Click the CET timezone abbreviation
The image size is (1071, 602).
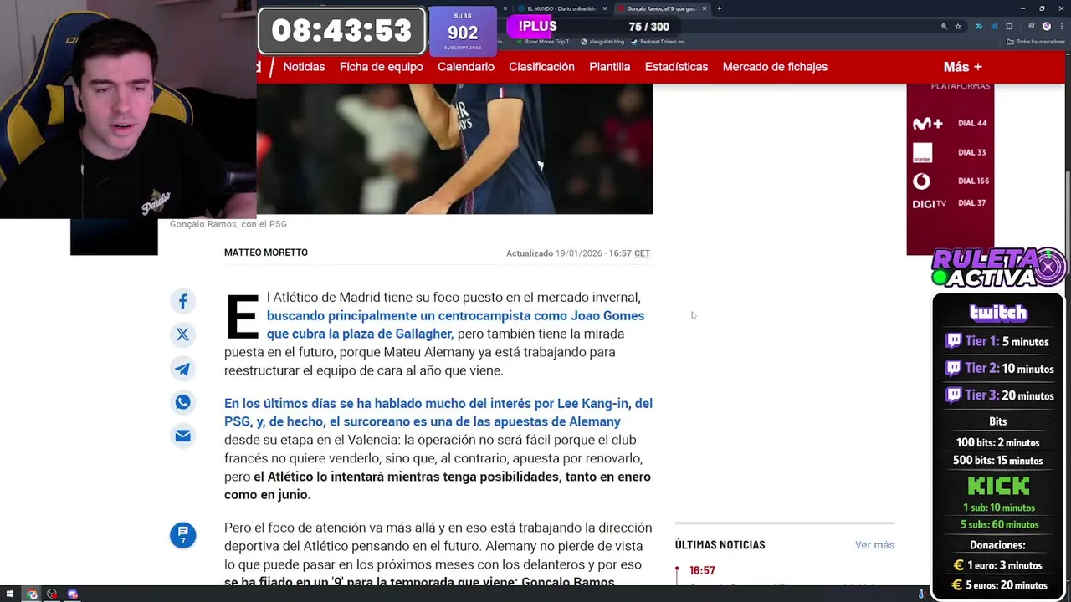coord(642,253)
